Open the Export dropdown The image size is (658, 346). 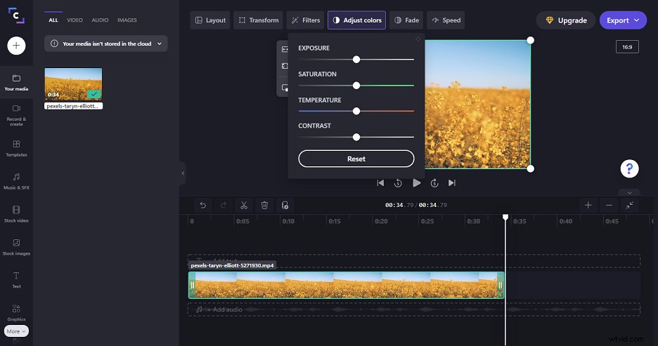(x=623, y=20)
